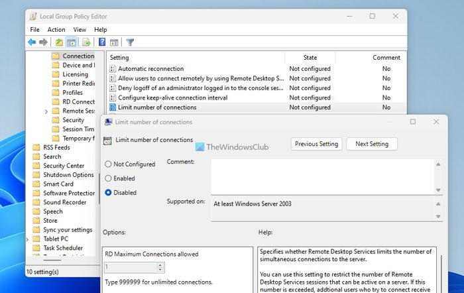Click the Forward arrow toolbar icon
Viewport: 464px width, 293px height.
pyautogui.click(x=43, y=42)
